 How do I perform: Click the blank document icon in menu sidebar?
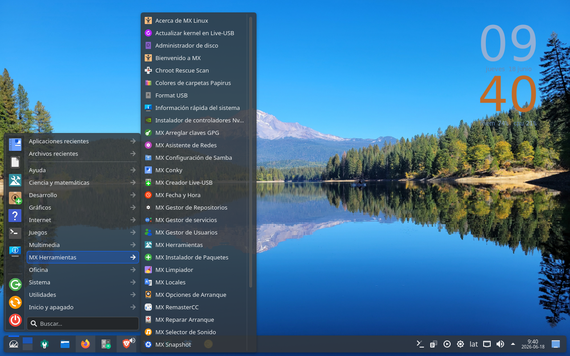pyautogui.click(x=15, y=162)
